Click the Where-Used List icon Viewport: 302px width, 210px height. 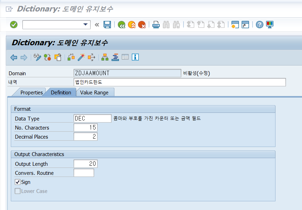coord(91,57)
